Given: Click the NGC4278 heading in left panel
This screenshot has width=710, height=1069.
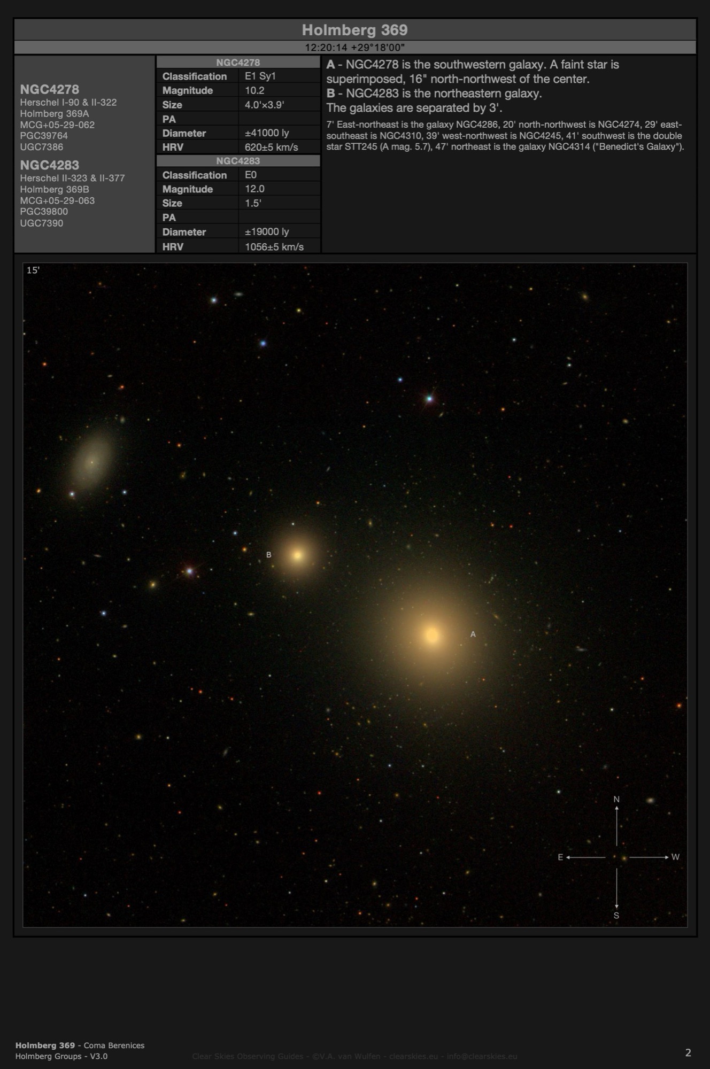Looking at the screenshot, I should pyautogui.click(x=50, y=89).
